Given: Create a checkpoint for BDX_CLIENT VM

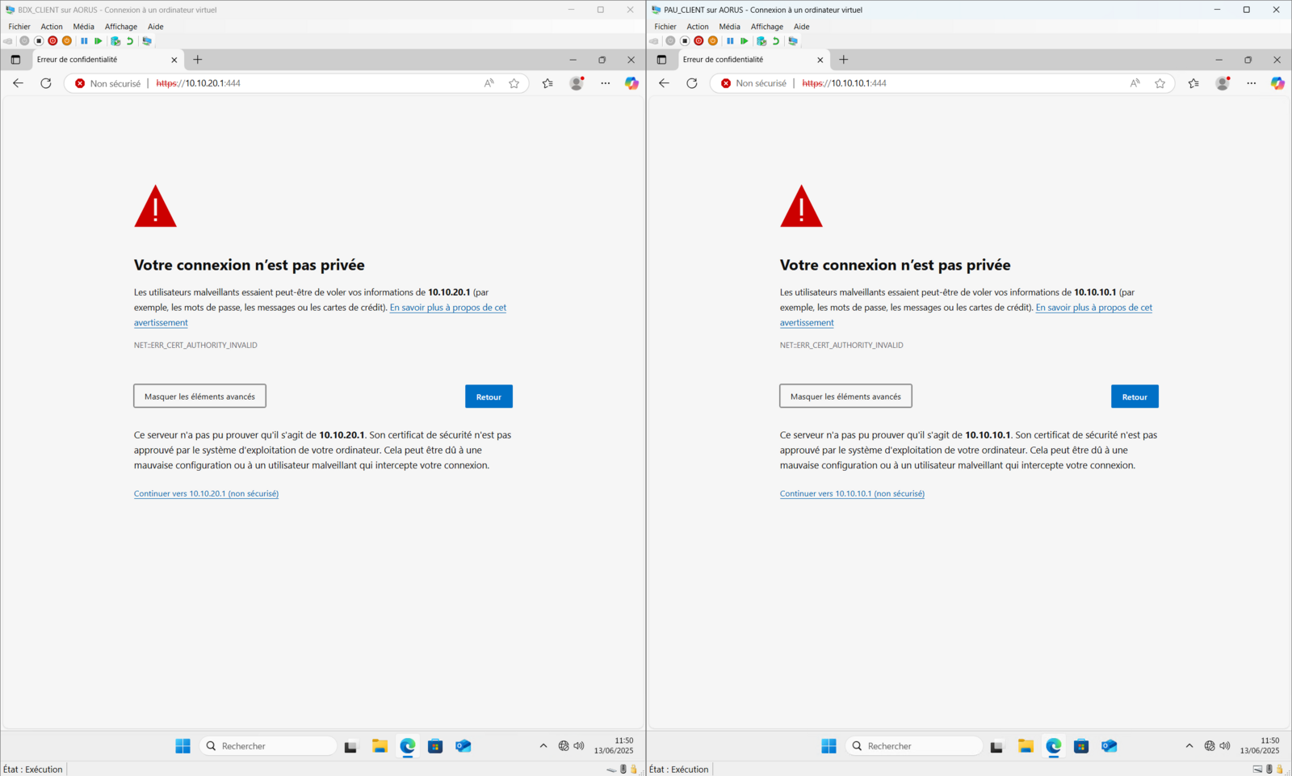Looking at the screenshot, I should [115, 41].
